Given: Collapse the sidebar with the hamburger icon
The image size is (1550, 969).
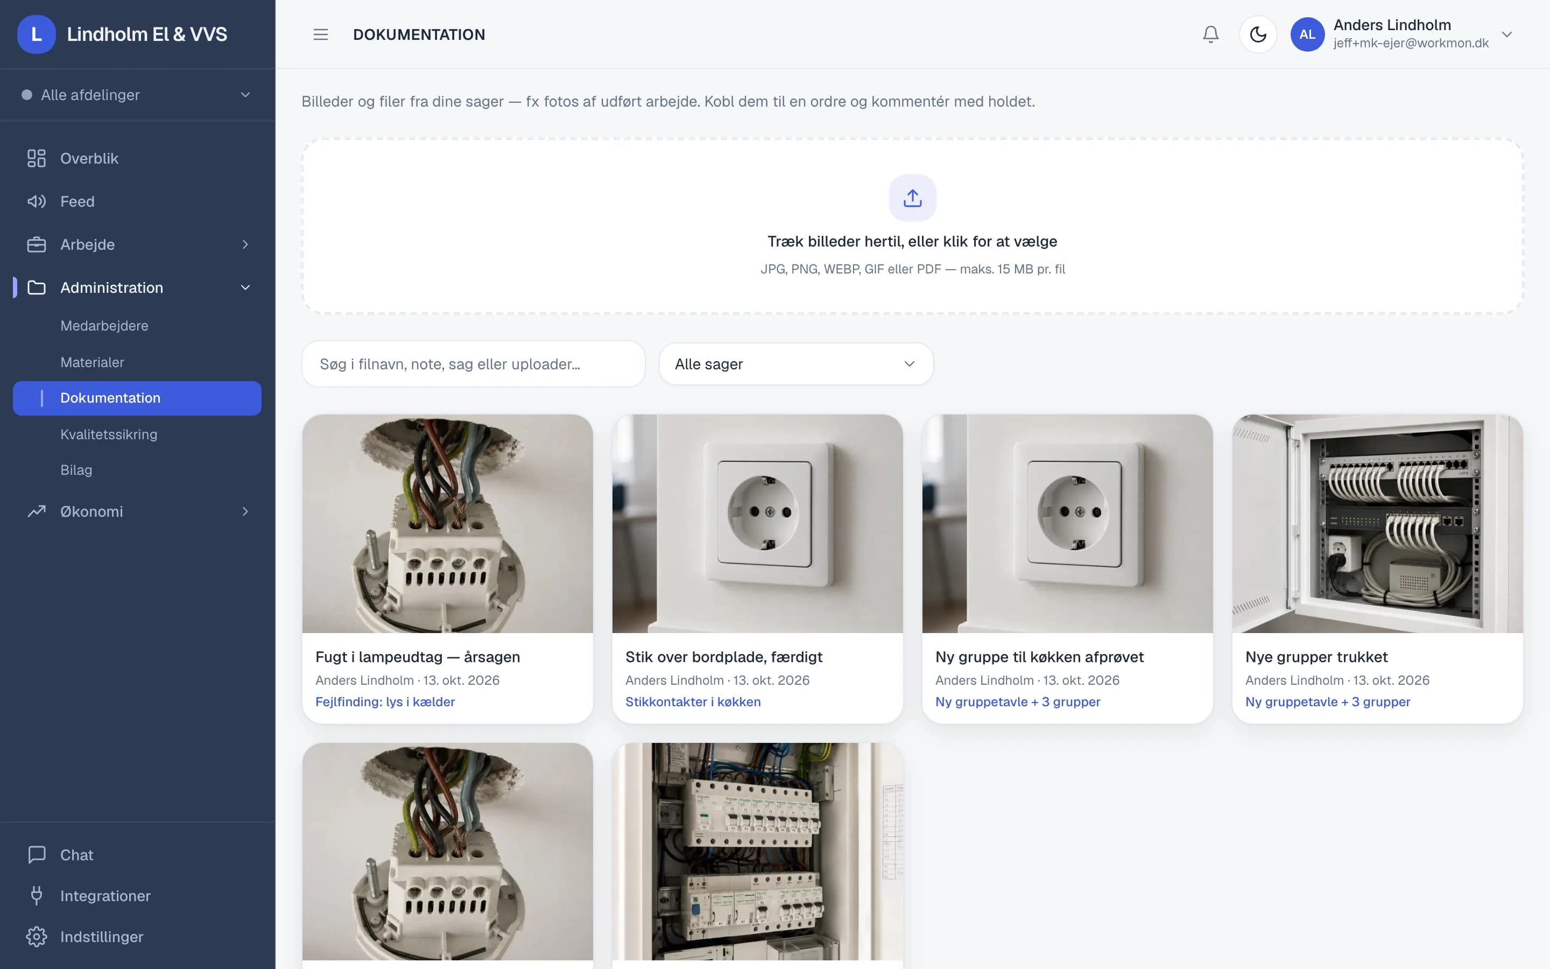Looking at the screenshot, I should tap(321, 34).
